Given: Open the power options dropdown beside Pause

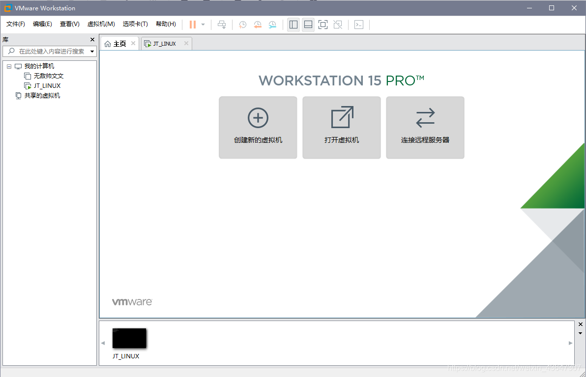Looking at the screenshot, I should 203,25.
